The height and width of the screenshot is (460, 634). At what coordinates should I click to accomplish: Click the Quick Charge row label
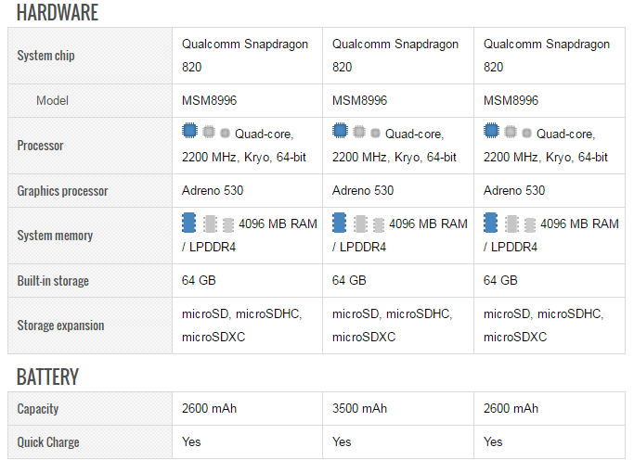pyautogui.click(x=48, y=441)
